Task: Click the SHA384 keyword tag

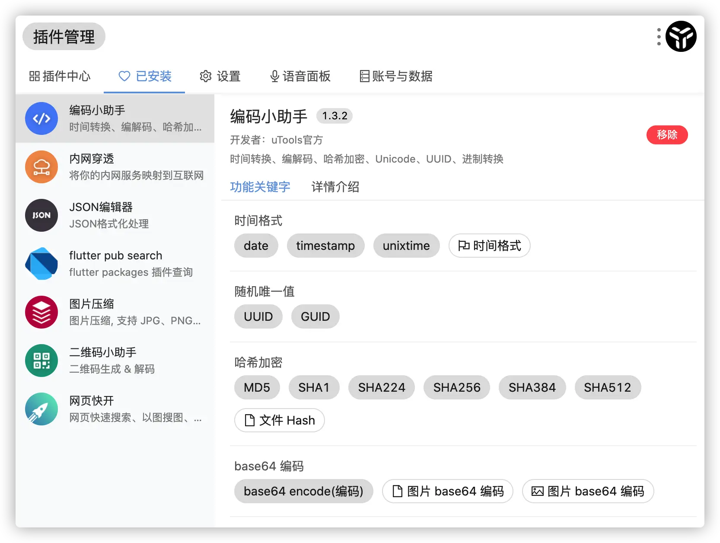Action: point(532,387)
